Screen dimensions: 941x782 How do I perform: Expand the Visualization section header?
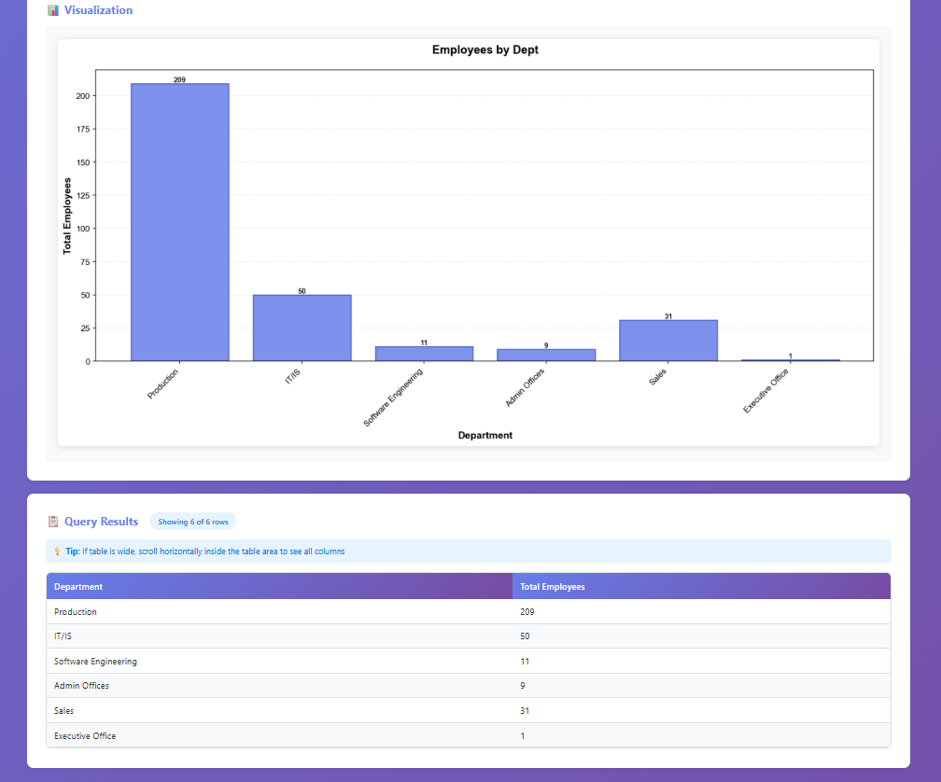[x=96, y=9]
